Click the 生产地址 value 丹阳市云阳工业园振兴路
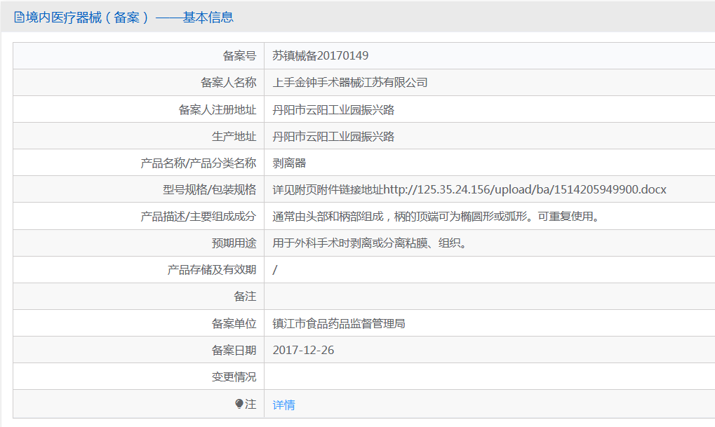 click(333, 137)
